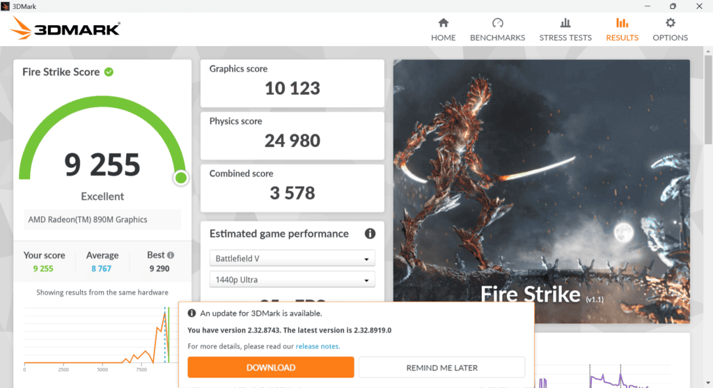Open the 1440p Ultra resolution dropdown
The width and height of the screenshot is (713, 388).
click(x=292, y=280)
